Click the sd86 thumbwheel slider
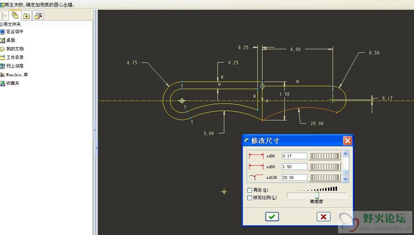Viewport: 414px width, 235px height. [325, 156]
